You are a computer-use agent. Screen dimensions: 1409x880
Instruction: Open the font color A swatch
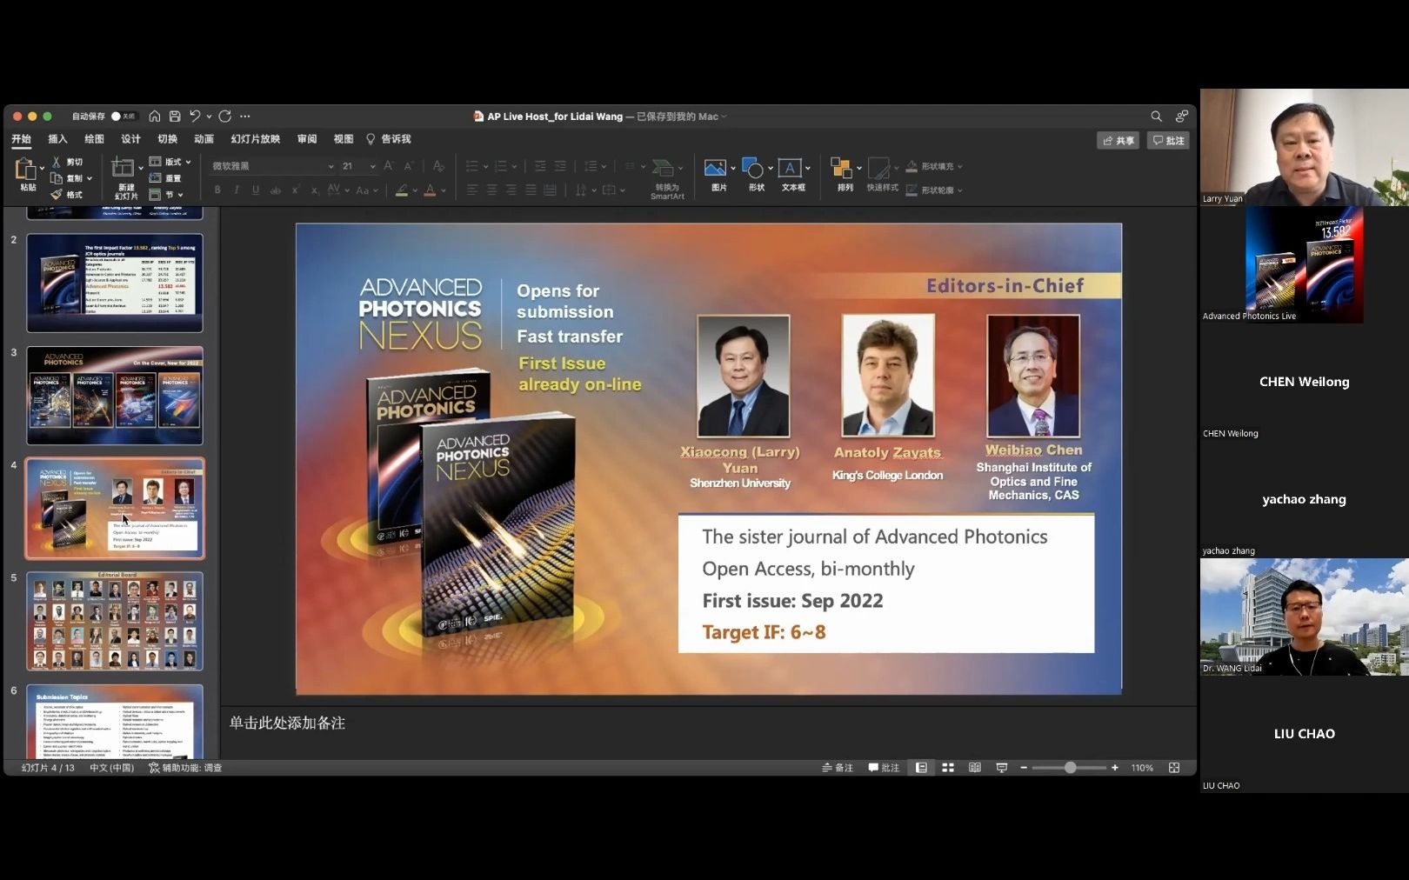[x=430, y=190]
